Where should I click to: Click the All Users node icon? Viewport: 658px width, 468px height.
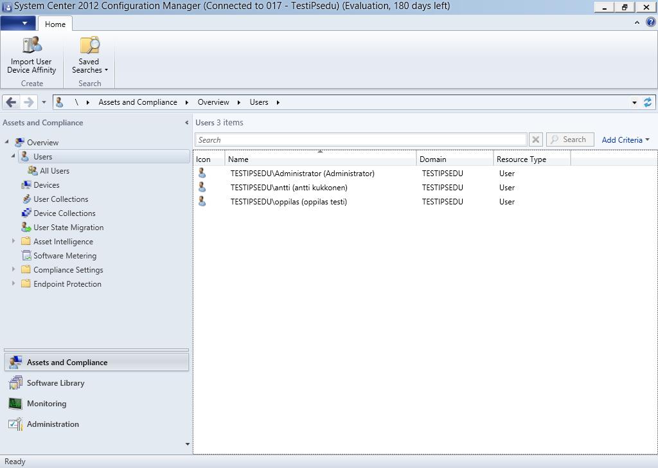click(32, 170)
